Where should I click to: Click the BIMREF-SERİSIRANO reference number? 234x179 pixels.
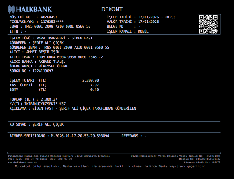(x=80, y=136)
